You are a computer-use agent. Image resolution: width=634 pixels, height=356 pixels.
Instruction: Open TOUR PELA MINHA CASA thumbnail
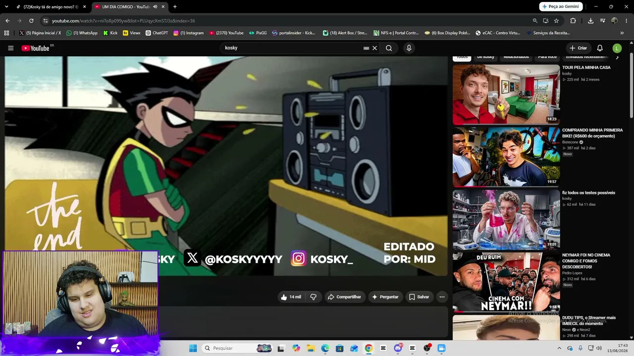(x=506, y=94)
